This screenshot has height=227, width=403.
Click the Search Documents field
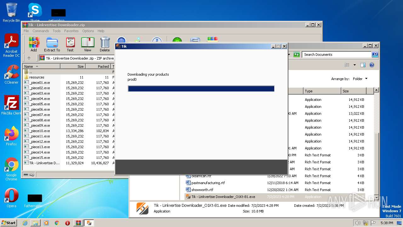pos(337,55)
